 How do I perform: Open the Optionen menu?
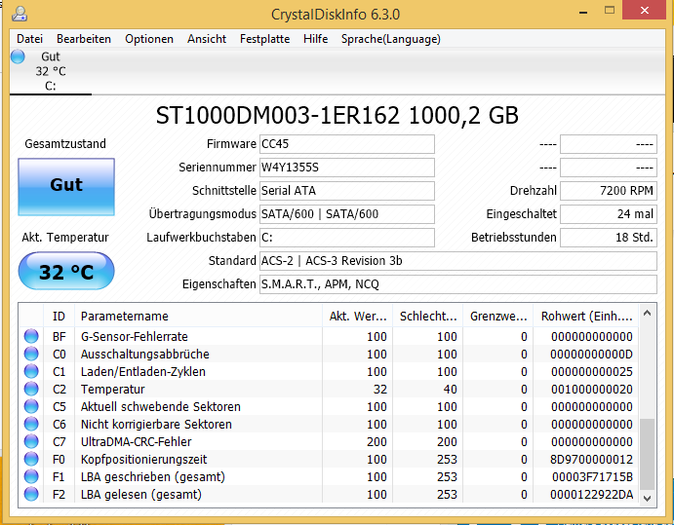coord(148,39)
